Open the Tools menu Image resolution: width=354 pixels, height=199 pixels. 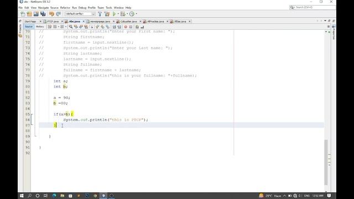tap(109, 8)
